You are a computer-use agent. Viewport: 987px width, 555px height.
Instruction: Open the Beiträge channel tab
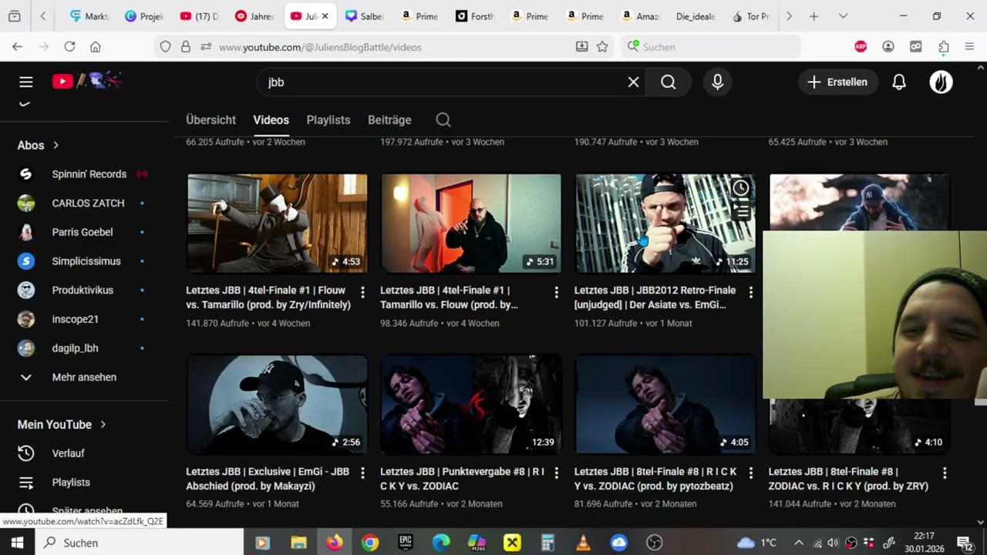pos(389,119)
